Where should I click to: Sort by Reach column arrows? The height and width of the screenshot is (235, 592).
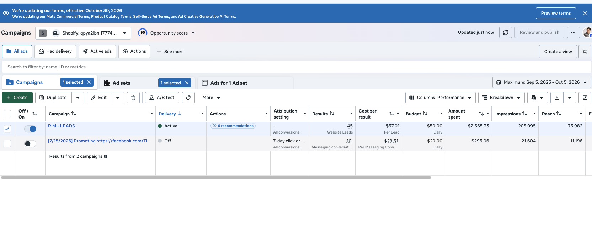click(x=559, y=114)
